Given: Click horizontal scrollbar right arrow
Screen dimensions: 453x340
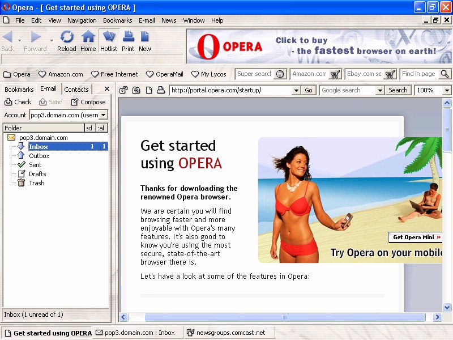Looking at the screenshot, I should 437,317.
